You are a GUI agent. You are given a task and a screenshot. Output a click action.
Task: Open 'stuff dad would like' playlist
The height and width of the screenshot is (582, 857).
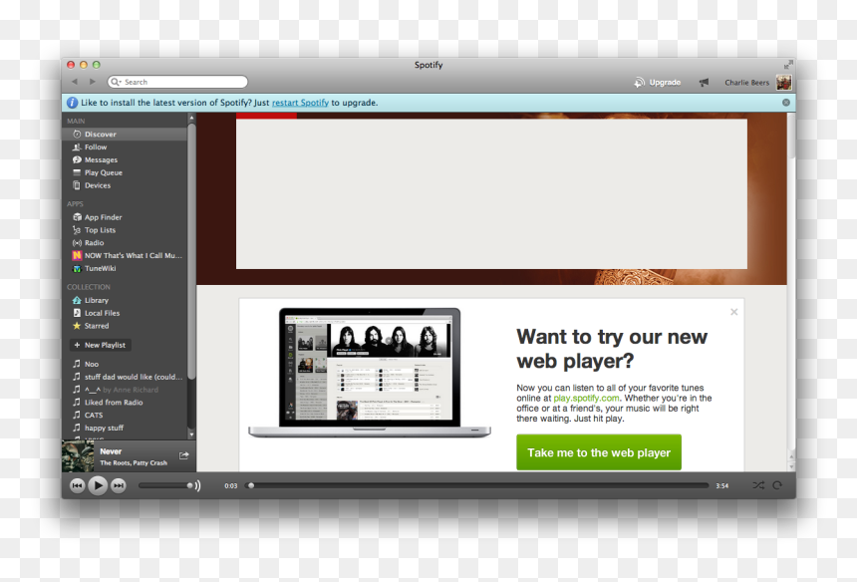(x=126, y=377)
